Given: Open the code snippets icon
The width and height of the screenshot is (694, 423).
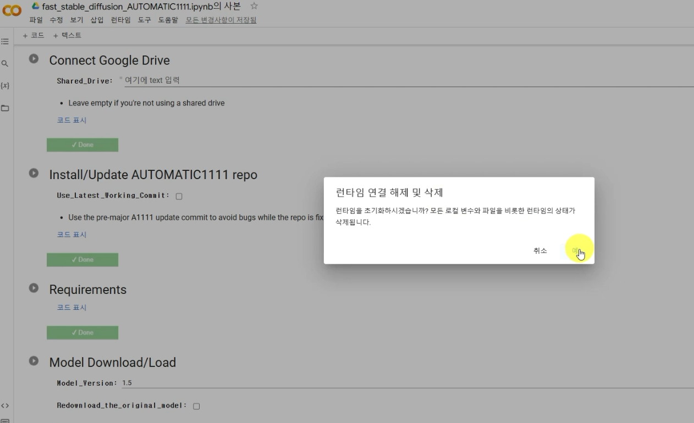Looking at the screenshot, I should pyautogui.click(x=5, y=406).
